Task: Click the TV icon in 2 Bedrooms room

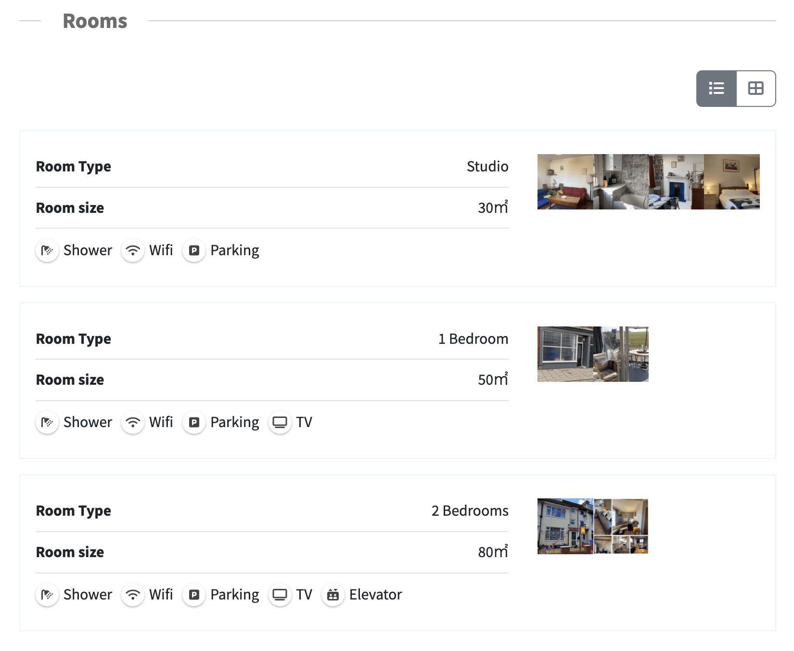Action: (x=280, y=595)
